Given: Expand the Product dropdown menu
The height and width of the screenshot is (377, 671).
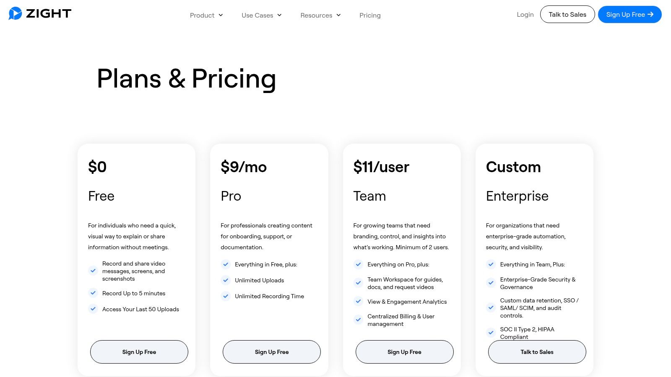Looking at the screenshot, I should (206, 15).
